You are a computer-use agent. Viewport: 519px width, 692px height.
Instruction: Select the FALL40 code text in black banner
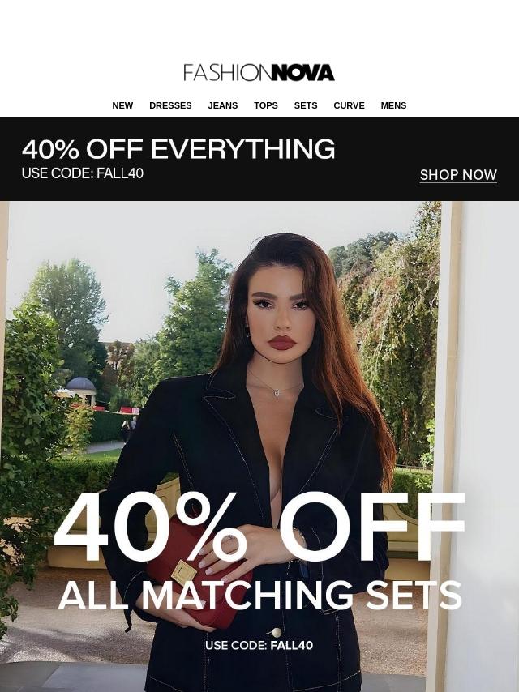[120, 173]
